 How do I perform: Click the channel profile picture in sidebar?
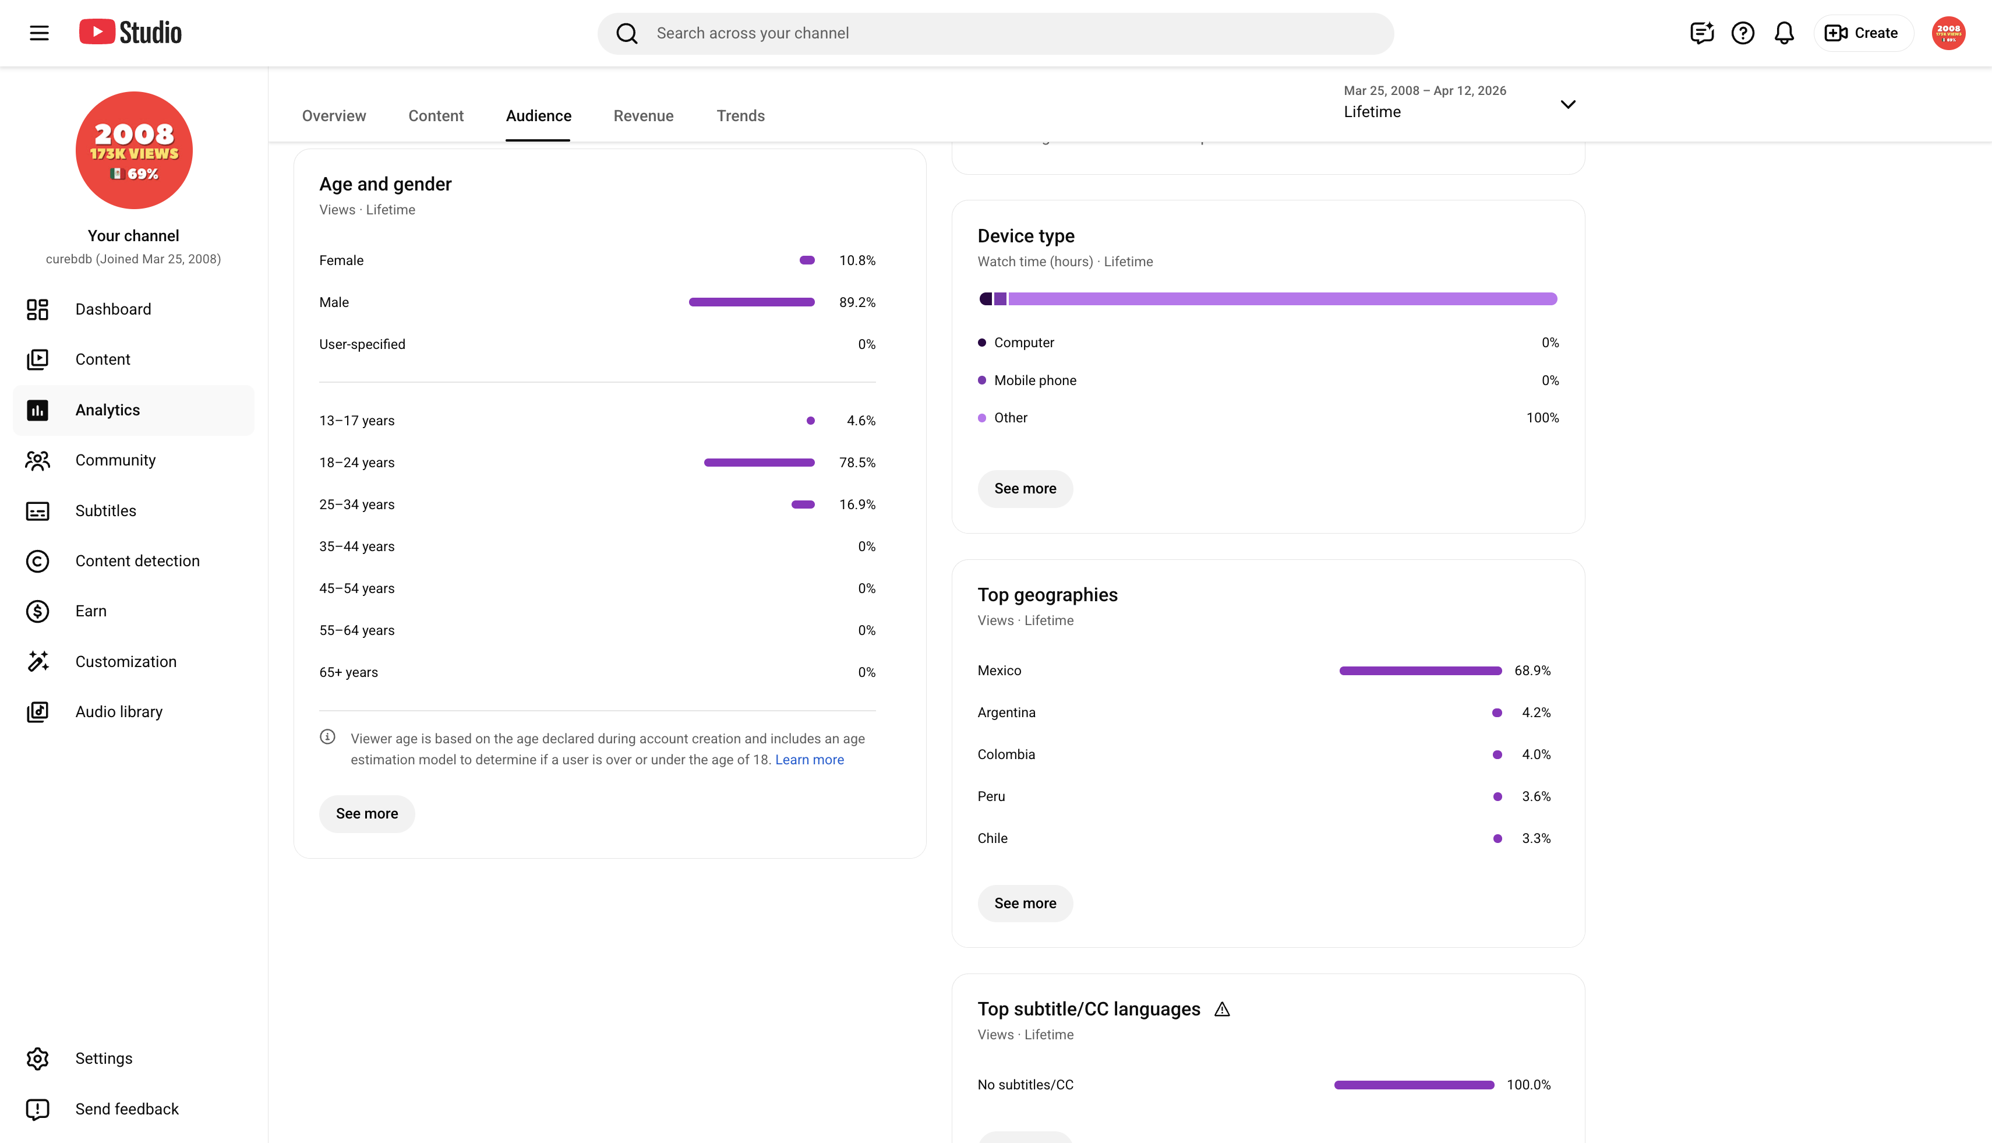pos(133,150)
